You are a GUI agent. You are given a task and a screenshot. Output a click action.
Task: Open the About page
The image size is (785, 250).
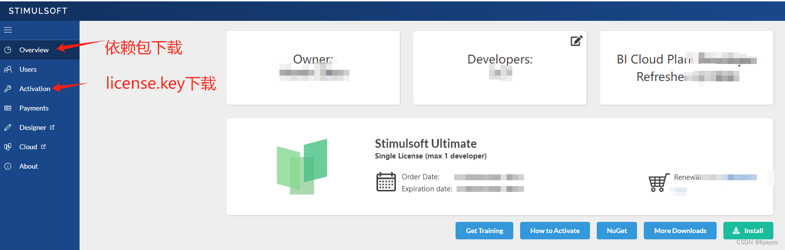click(40, 166)
